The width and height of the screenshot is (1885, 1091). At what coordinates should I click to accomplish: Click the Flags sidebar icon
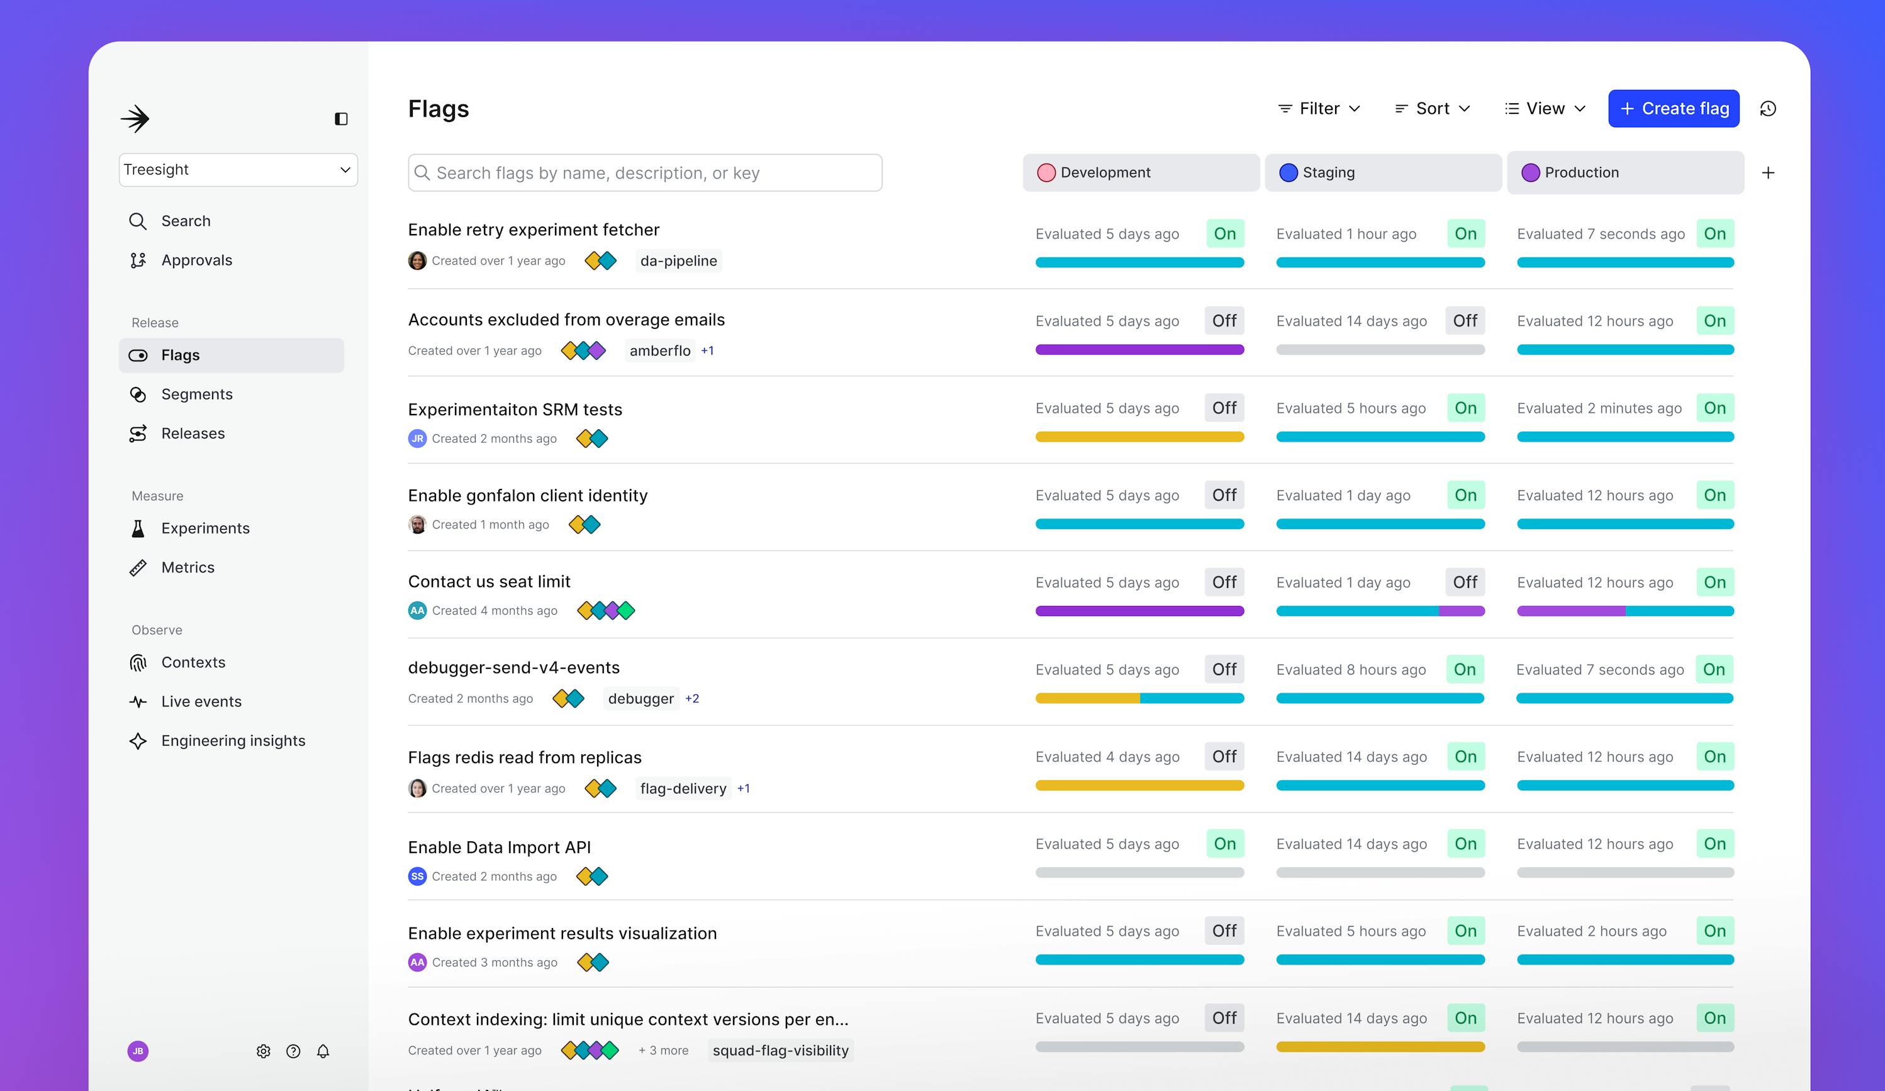click(x=140, y=355)
